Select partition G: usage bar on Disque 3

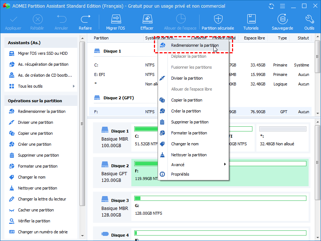(220, 198)
